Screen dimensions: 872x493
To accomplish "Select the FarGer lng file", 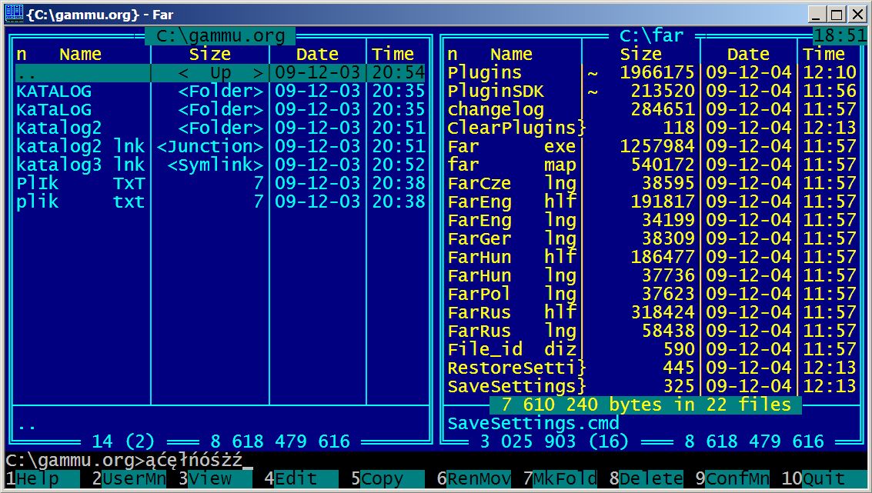I will click(x=652, y=238).
